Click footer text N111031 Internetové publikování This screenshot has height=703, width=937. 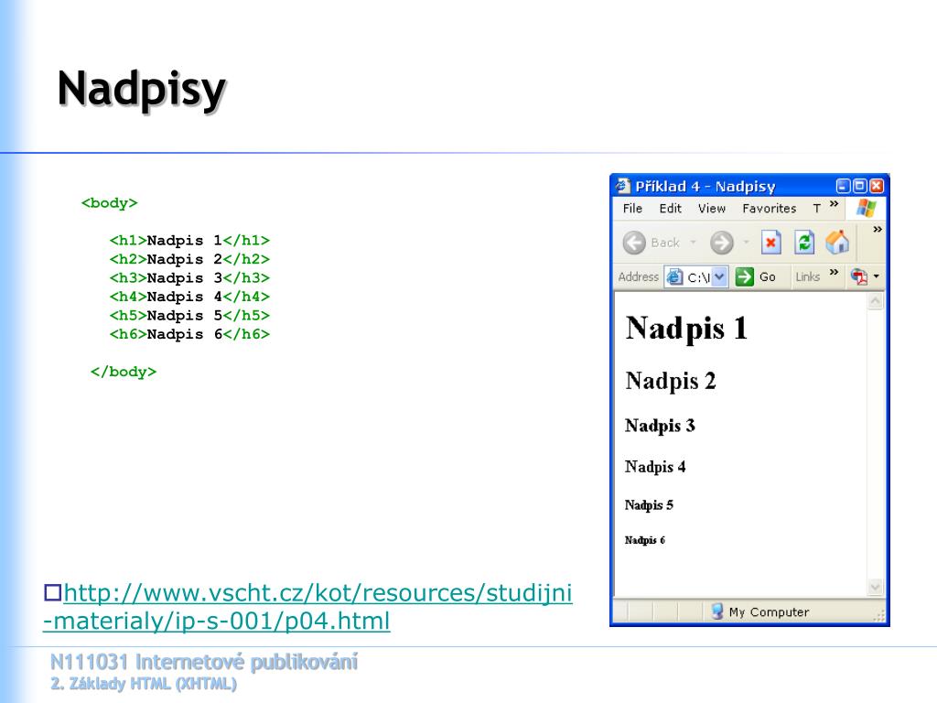(x=204, y=663)
